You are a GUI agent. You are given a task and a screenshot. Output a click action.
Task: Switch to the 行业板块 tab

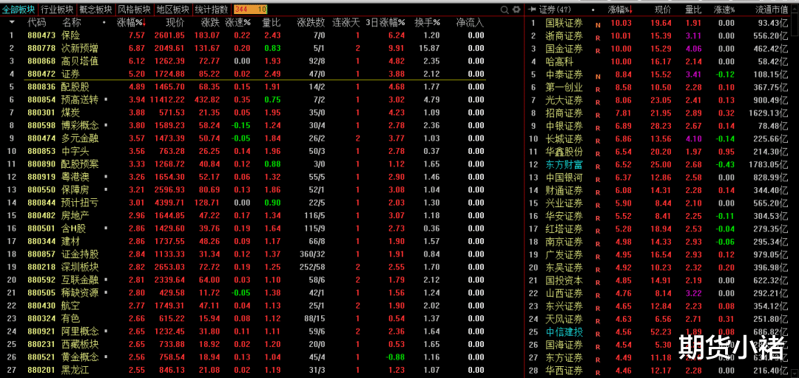pyautogui.click(x=56, y=9)
